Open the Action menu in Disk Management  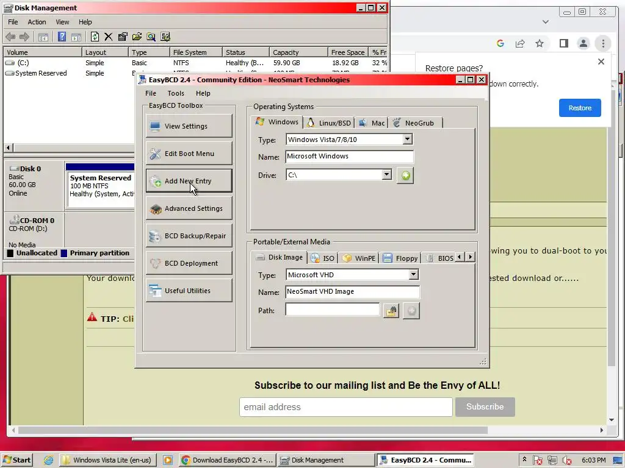(37, 22)
